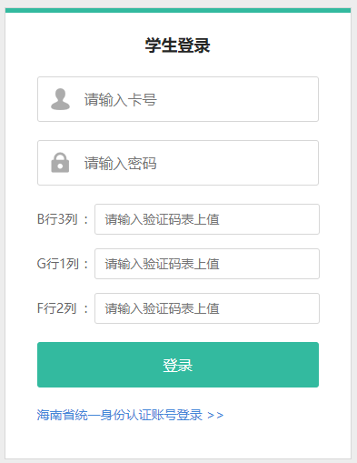Screen dimensions: 357x463
Task: Open 海南省统一身份认证账号登录 link
Action: (x=120, y=415)
